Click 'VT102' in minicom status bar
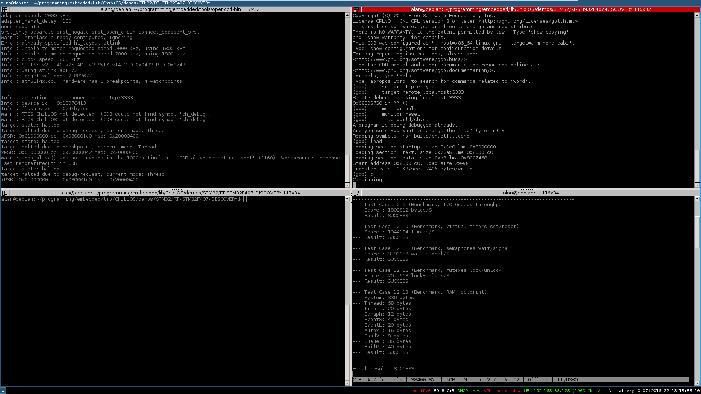 512,380
